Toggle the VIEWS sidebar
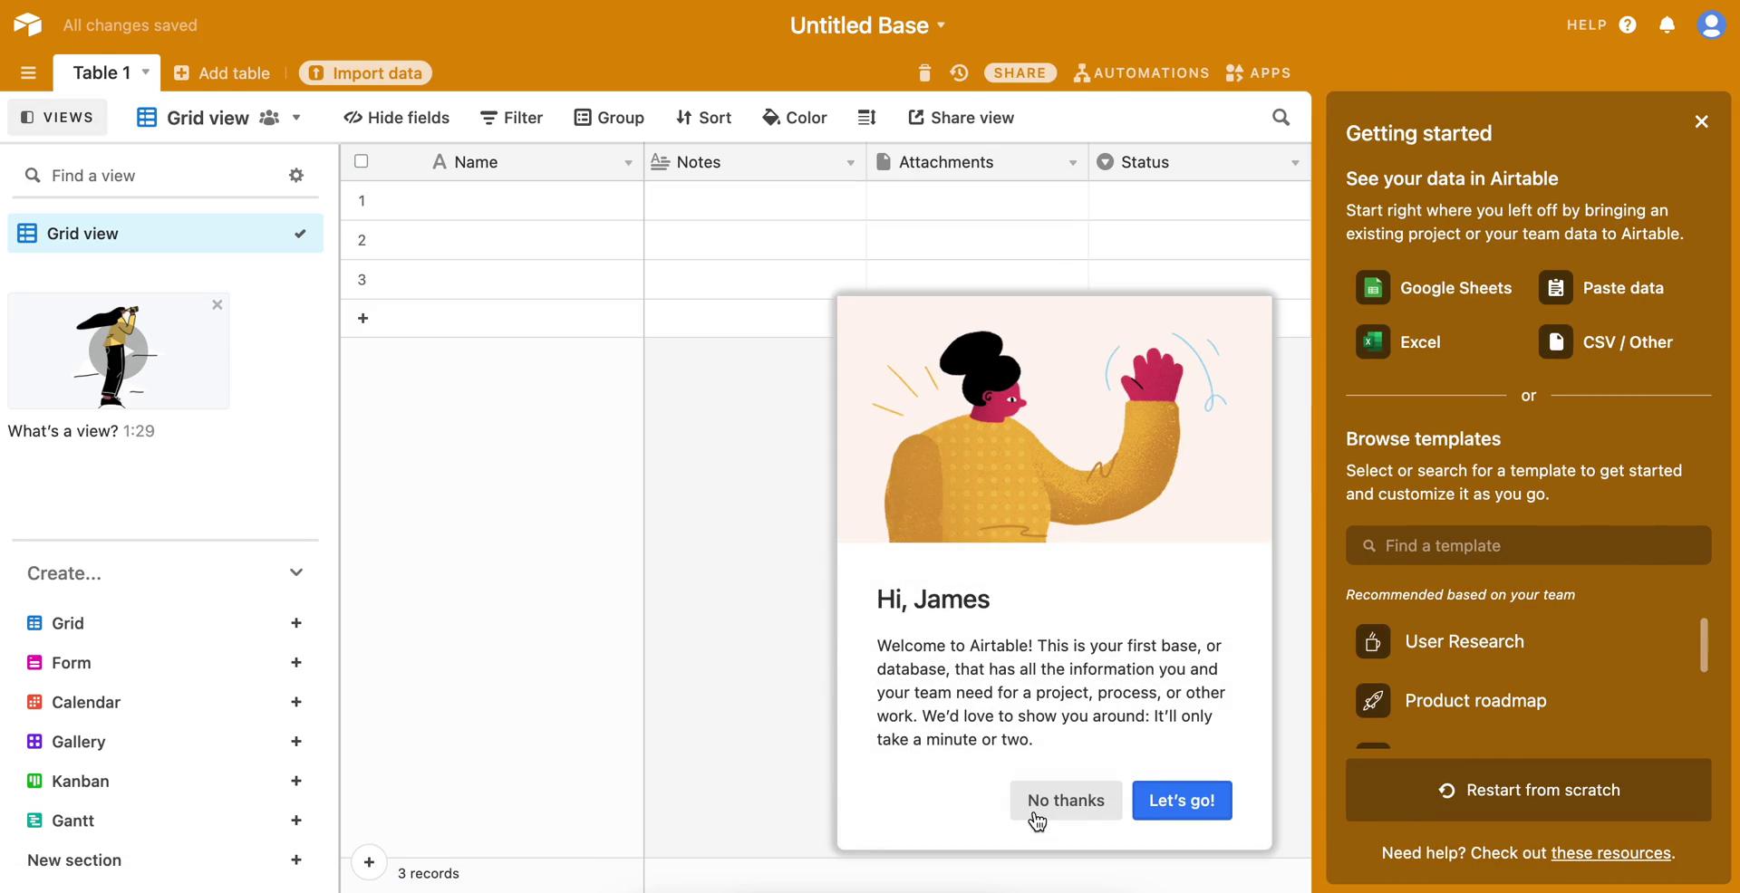This screenshot has height=893, width=1740. (x=57, y=118)
